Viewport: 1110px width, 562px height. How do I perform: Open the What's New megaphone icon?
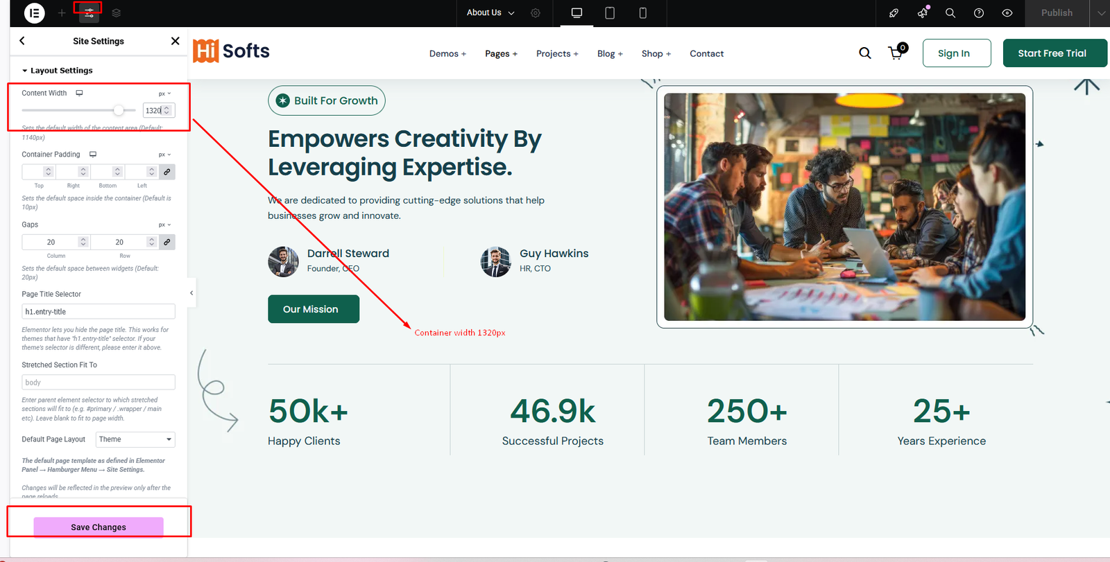923,13
